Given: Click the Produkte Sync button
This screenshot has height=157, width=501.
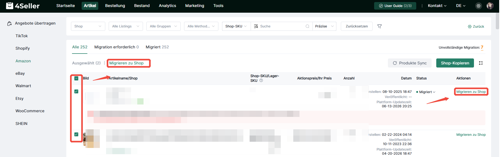Looking at the screenshot, I should (x=409, y=63).
